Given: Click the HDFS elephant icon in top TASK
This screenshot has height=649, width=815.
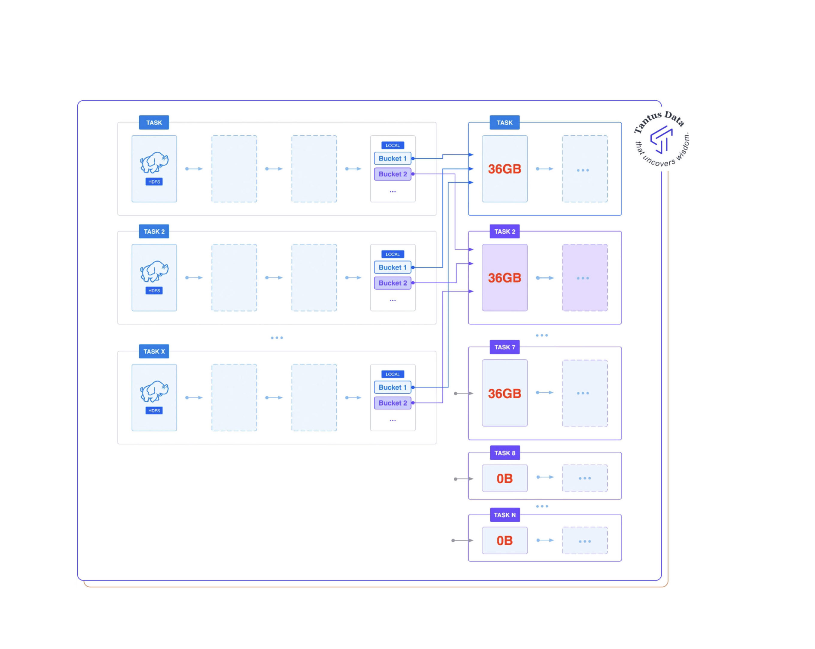Looking at the screenshot, I should tap(154, 162).
